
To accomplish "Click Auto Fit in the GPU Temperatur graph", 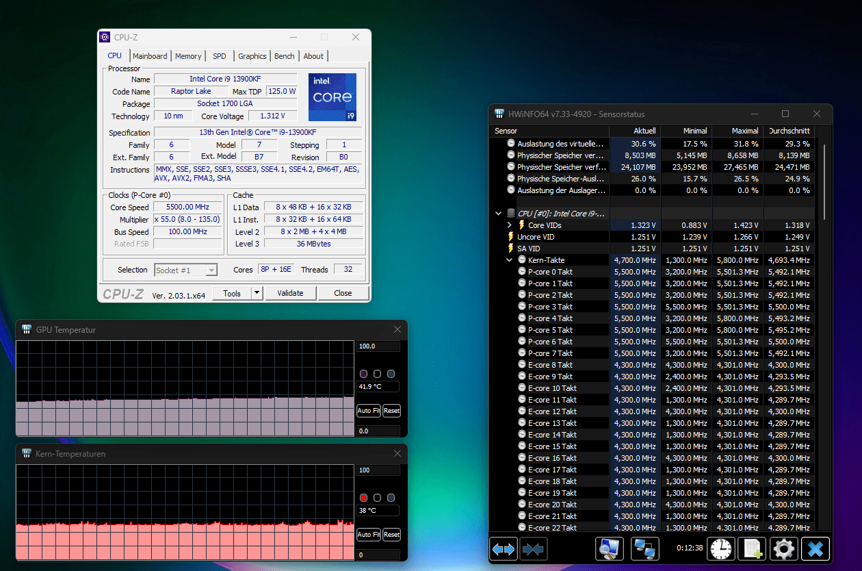I will 368,411.
